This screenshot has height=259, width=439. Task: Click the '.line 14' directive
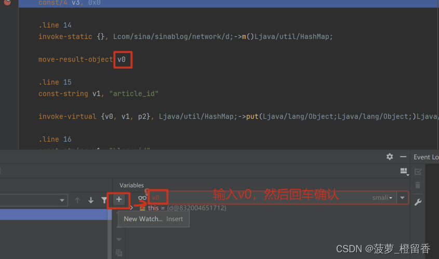[x=55, y=25]
